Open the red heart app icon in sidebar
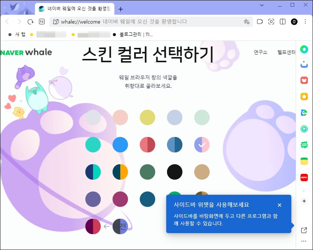The height and width of the screenshot is (250, 313). coord(304,80)
